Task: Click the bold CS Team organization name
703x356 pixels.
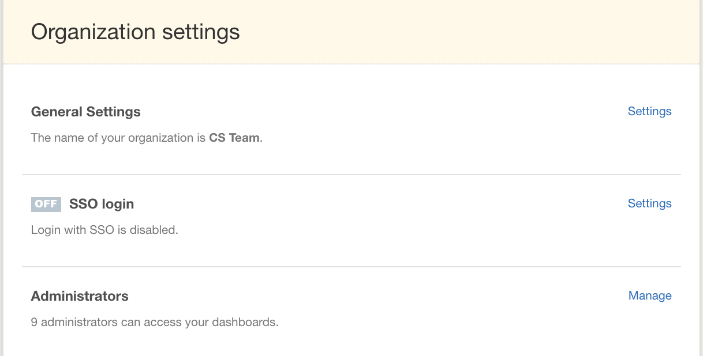Action: (234, 138)
